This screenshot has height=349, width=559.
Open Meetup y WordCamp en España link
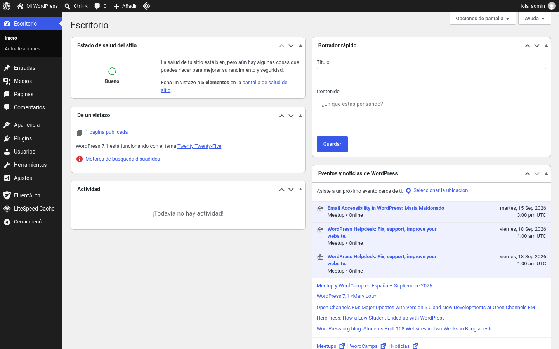(x=375, y=286)
